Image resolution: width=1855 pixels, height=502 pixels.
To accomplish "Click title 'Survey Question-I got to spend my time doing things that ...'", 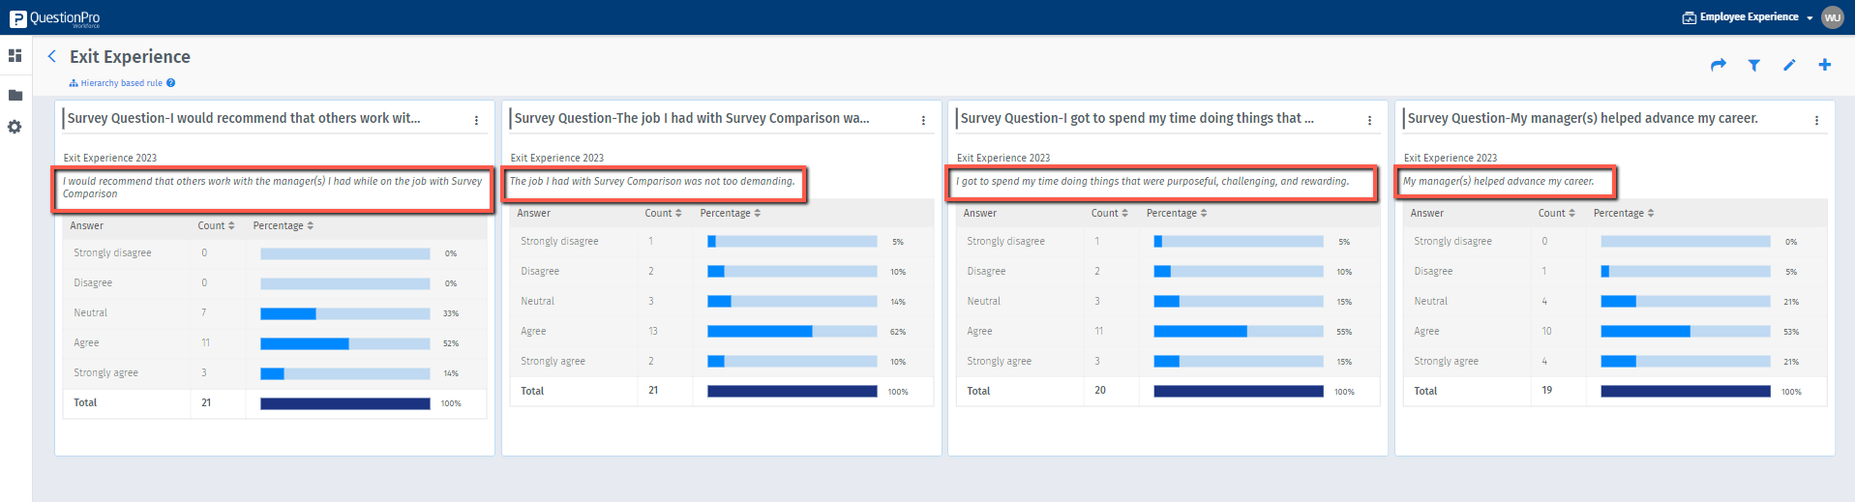I will click(x=1137, y=118).
